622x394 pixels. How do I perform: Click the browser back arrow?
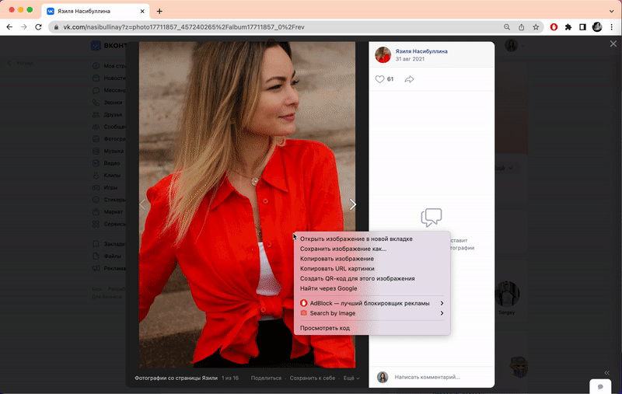pyautogui.click(x=9, y=27)
